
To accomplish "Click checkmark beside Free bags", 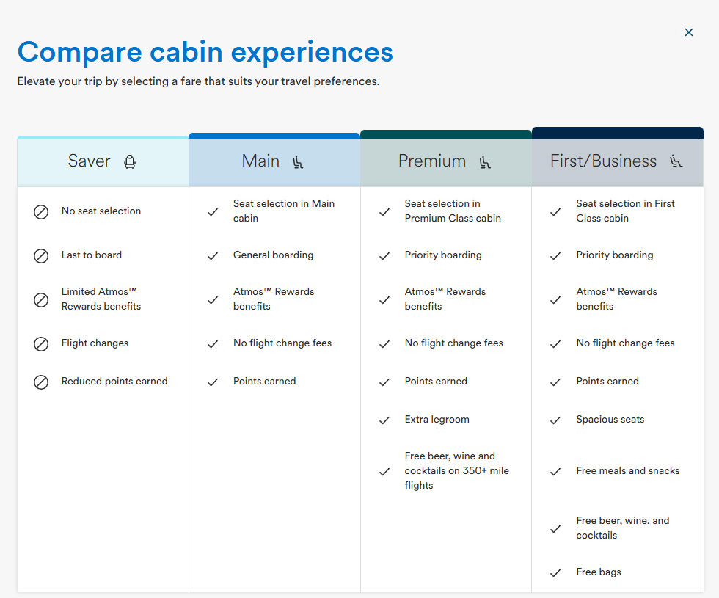I will (x=555, y=572).
